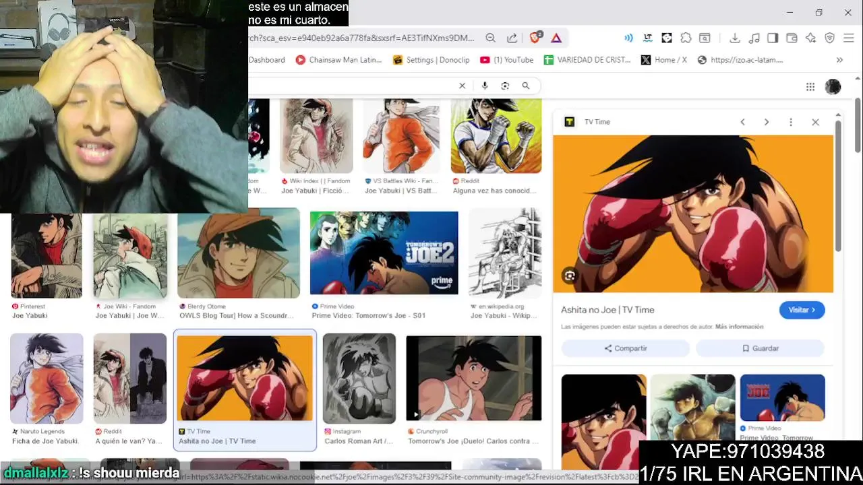Click the browser address bar URL
This screenshot has width=863, height=485.
362,38
